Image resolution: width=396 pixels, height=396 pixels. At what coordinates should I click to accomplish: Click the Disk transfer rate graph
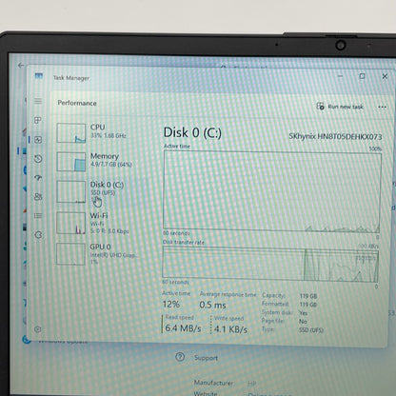pyautogui.click(x=270, y=264)
